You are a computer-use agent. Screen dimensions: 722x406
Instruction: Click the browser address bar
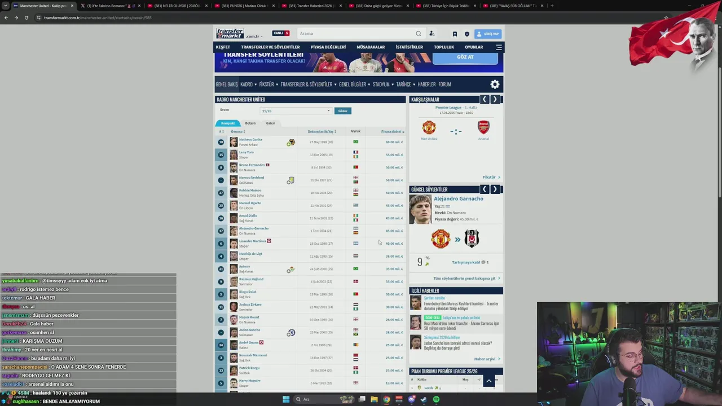(350, 17)
